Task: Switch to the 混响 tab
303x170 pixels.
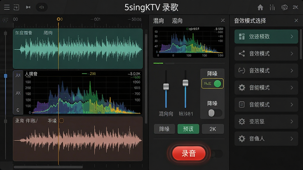Action: click(159, 21)
